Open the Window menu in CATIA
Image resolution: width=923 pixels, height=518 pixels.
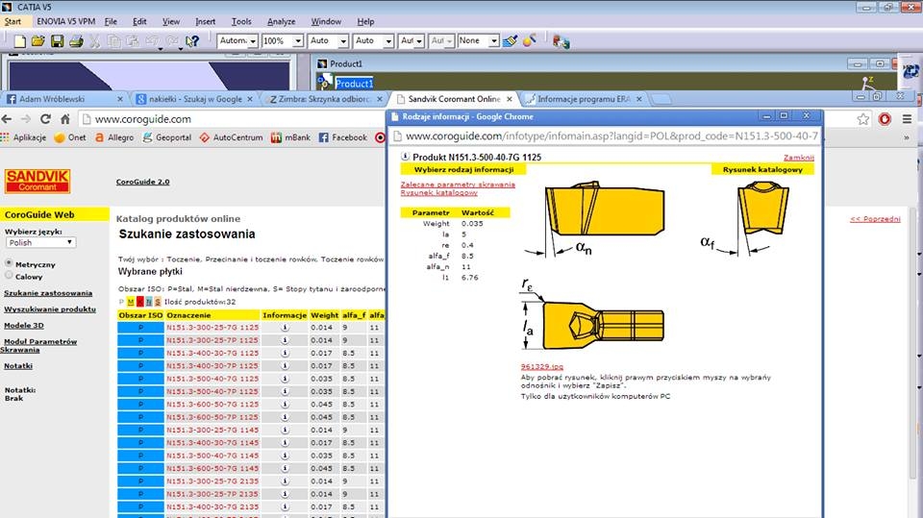[x=326, y=21]
